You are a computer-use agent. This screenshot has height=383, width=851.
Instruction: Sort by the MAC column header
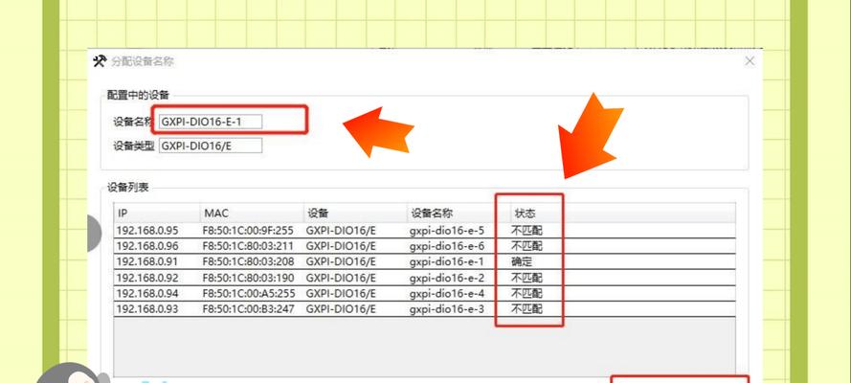coord(252,214)
